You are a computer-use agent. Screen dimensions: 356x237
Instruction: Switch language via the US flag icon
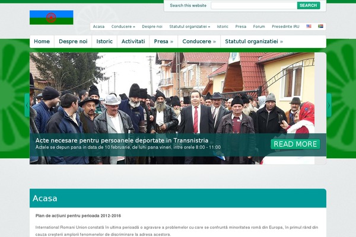(x=309, y=26)
